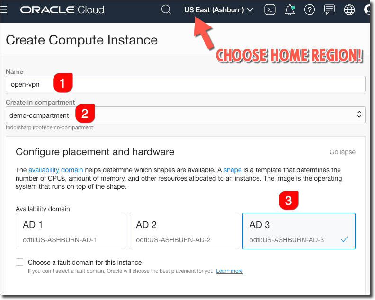Screen dimensions: 375x300
Task: Open the chat support icon
Action: tap(330, 10)
